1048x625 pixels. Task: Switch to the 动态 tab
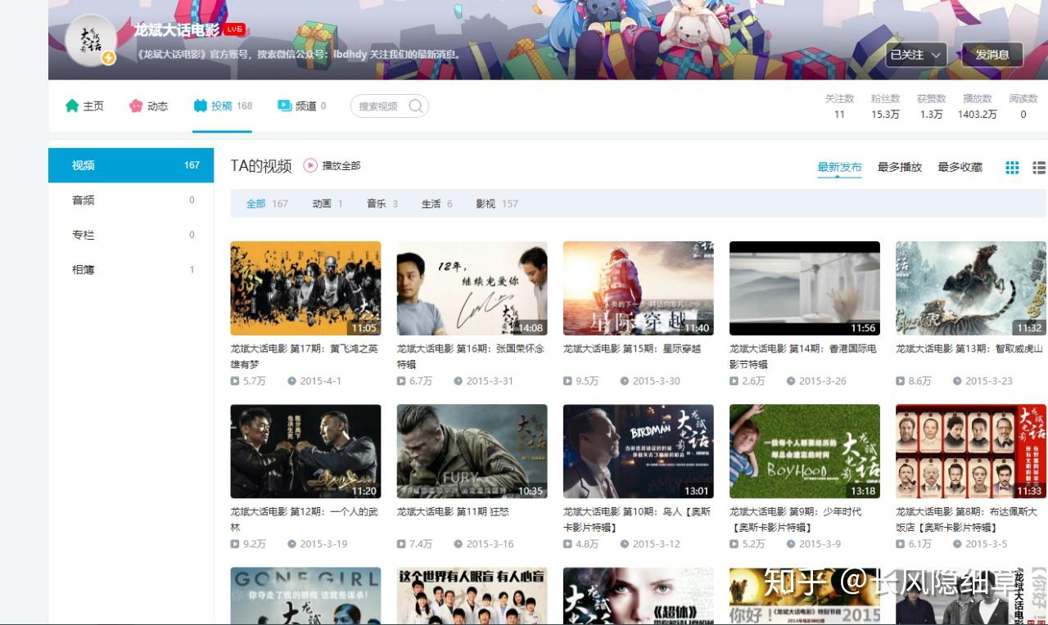point(148,106)
